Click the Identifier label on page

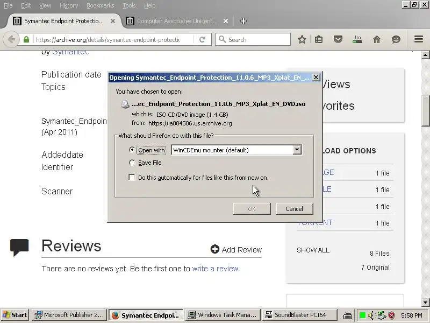click(57, 167)
